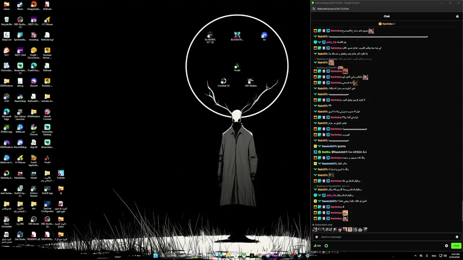This screenshot has height=260, width=463.
Task: Select the Fortnite desktop shortcut
Action: 61,174
